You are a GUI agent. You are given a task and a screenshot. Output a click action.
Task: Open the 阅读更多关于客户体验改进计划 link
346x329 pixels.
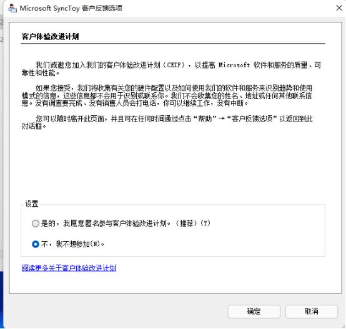click(x=69, y=268)
